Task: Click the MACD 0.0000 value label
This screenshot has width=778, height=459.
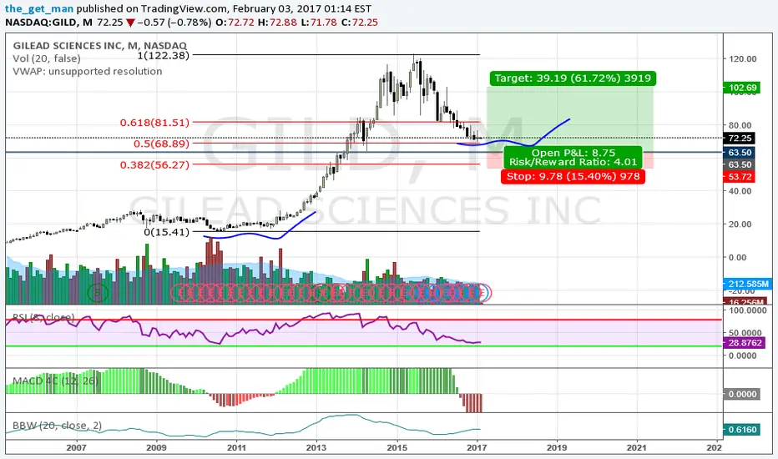Action: click(741, 394)
